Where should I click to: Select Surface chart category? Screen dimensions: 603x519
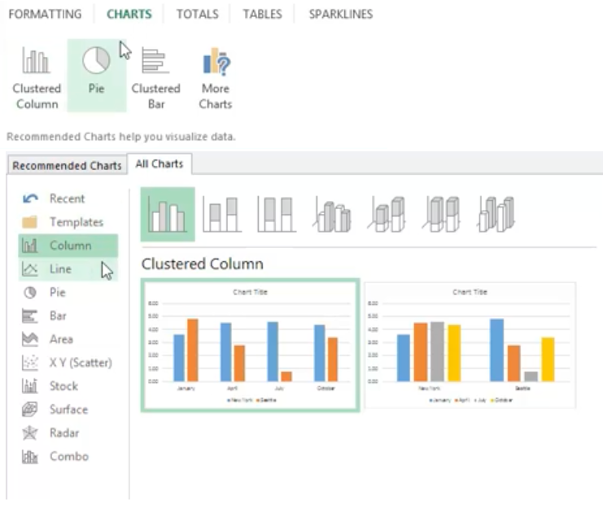point(68,409)
